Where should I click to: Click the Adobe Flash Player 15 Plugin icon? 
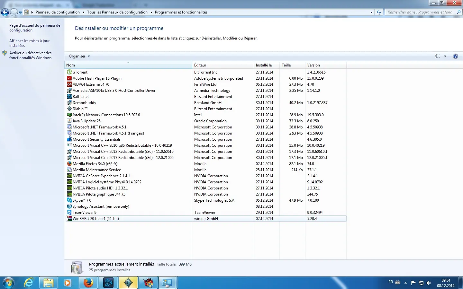[69, 78]
